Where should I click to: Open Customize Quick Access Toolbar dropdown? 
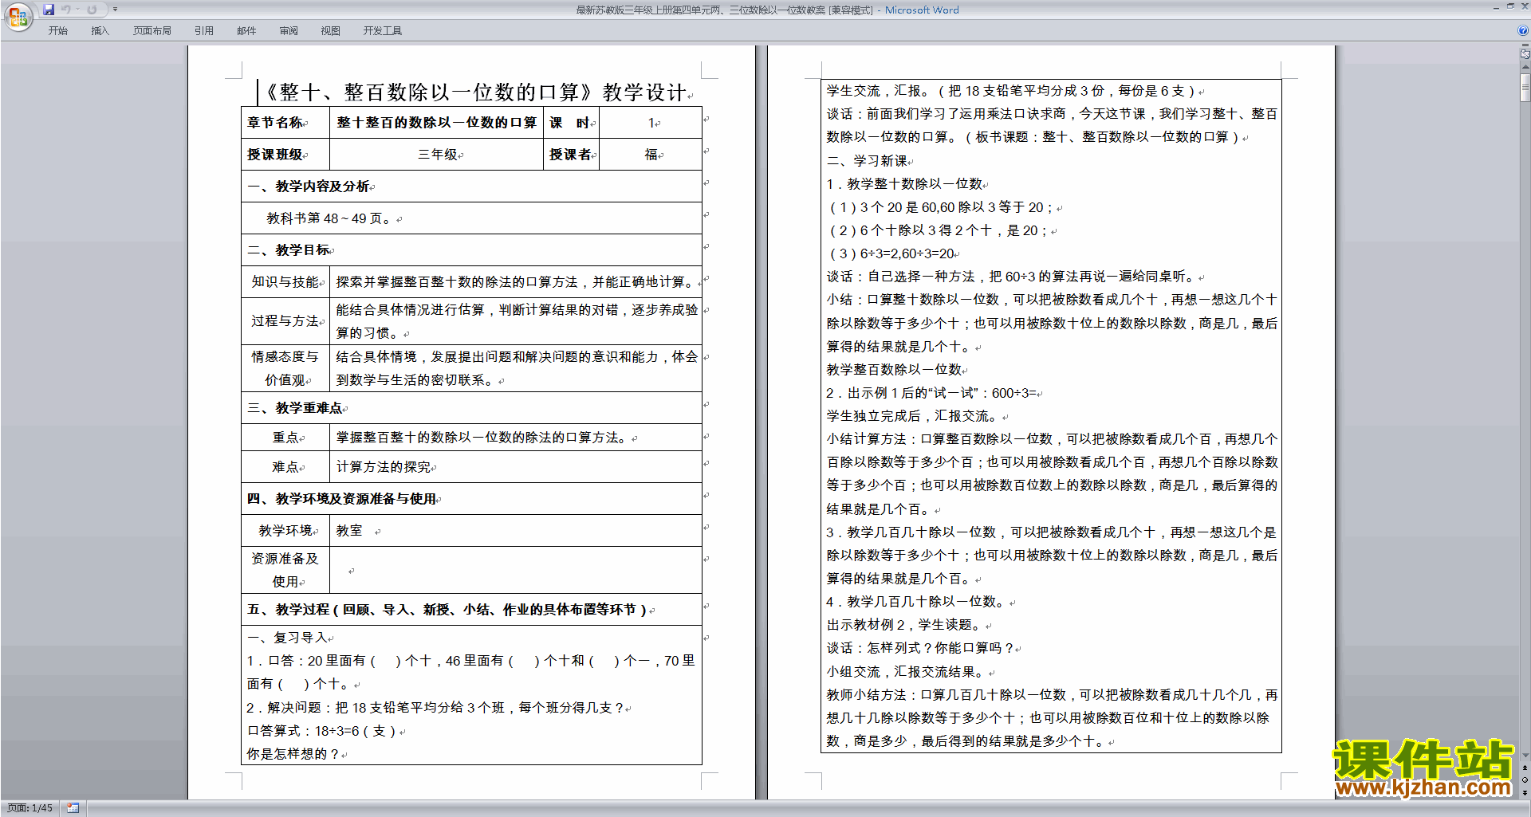tap(115, 10)
